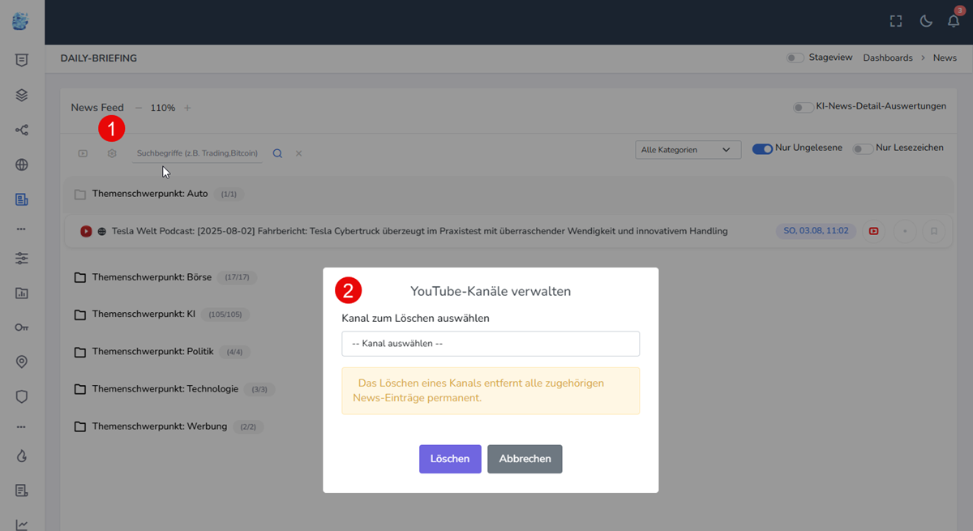Click the Suchbegriffe search input field
973x531 pixels.
197,153
